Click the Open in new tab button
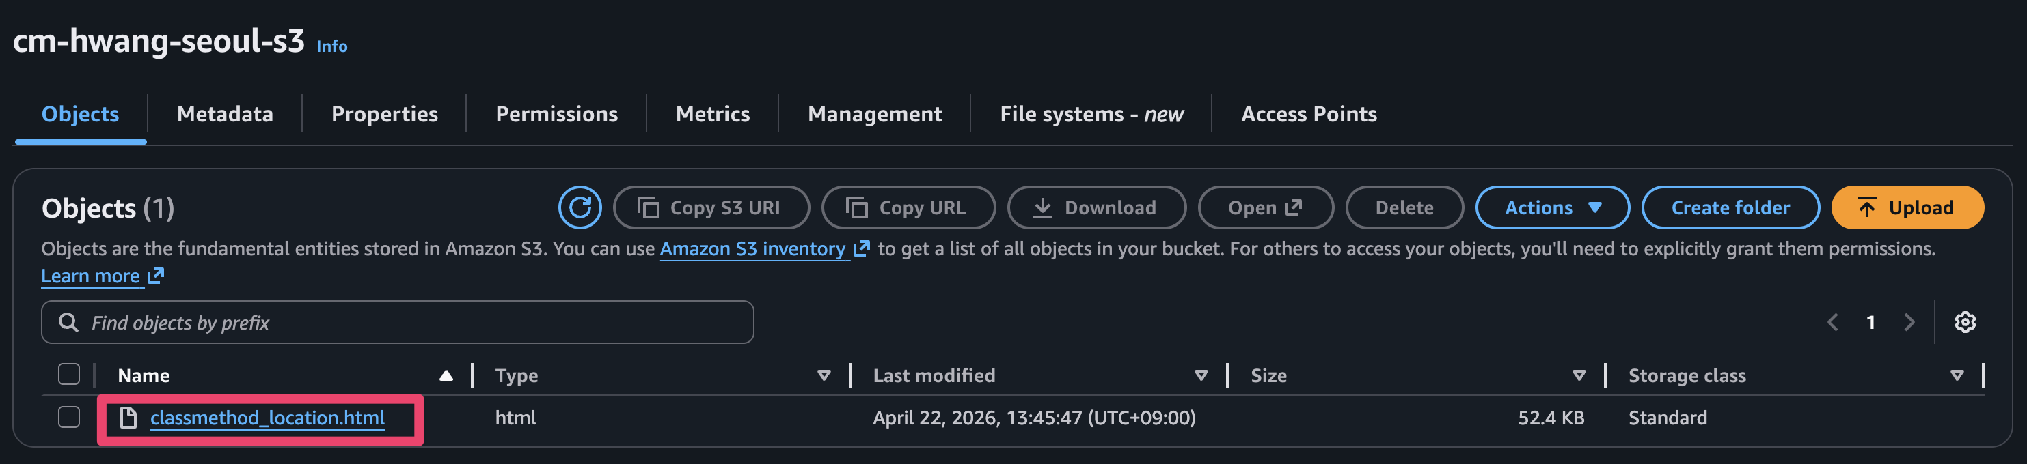 point(1264,207)
